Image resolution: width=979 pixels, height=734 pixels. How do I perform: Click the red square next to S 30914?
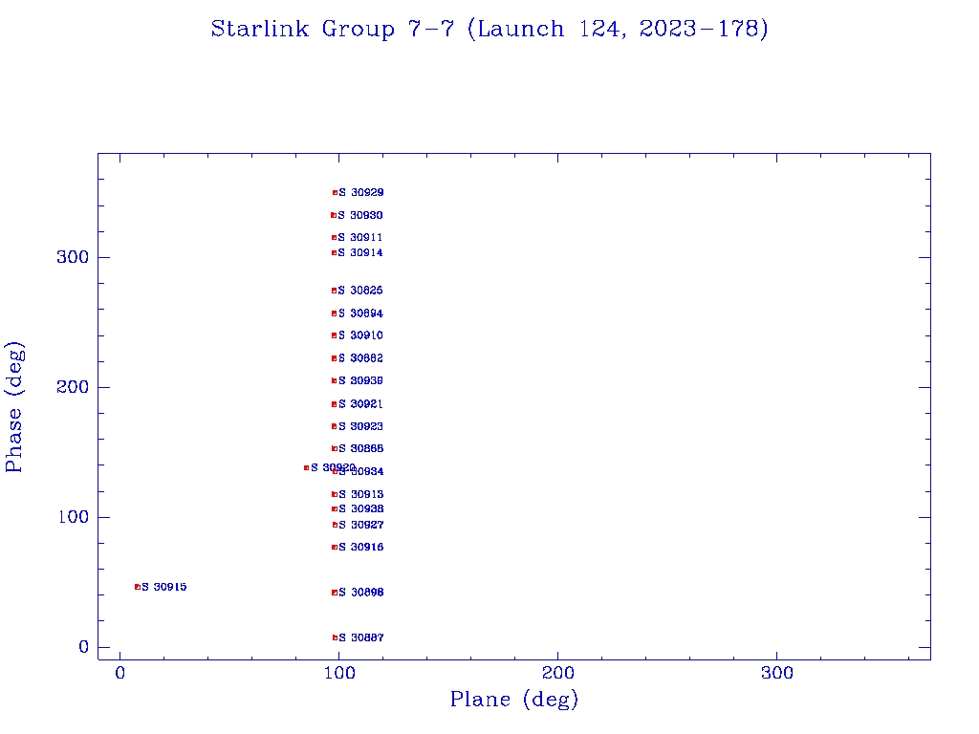(x=334, y=252)
